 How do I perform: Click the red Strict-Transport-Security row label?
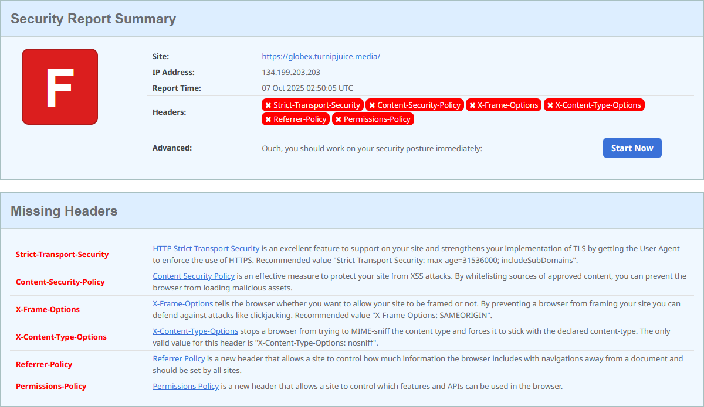point(62,255)
